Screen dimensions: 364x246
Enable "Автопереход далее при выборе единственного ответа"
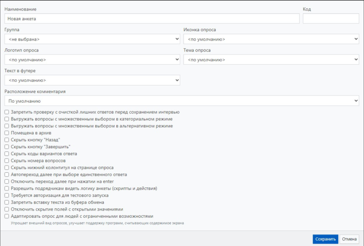pyautogui.click(x=7, y=175)
